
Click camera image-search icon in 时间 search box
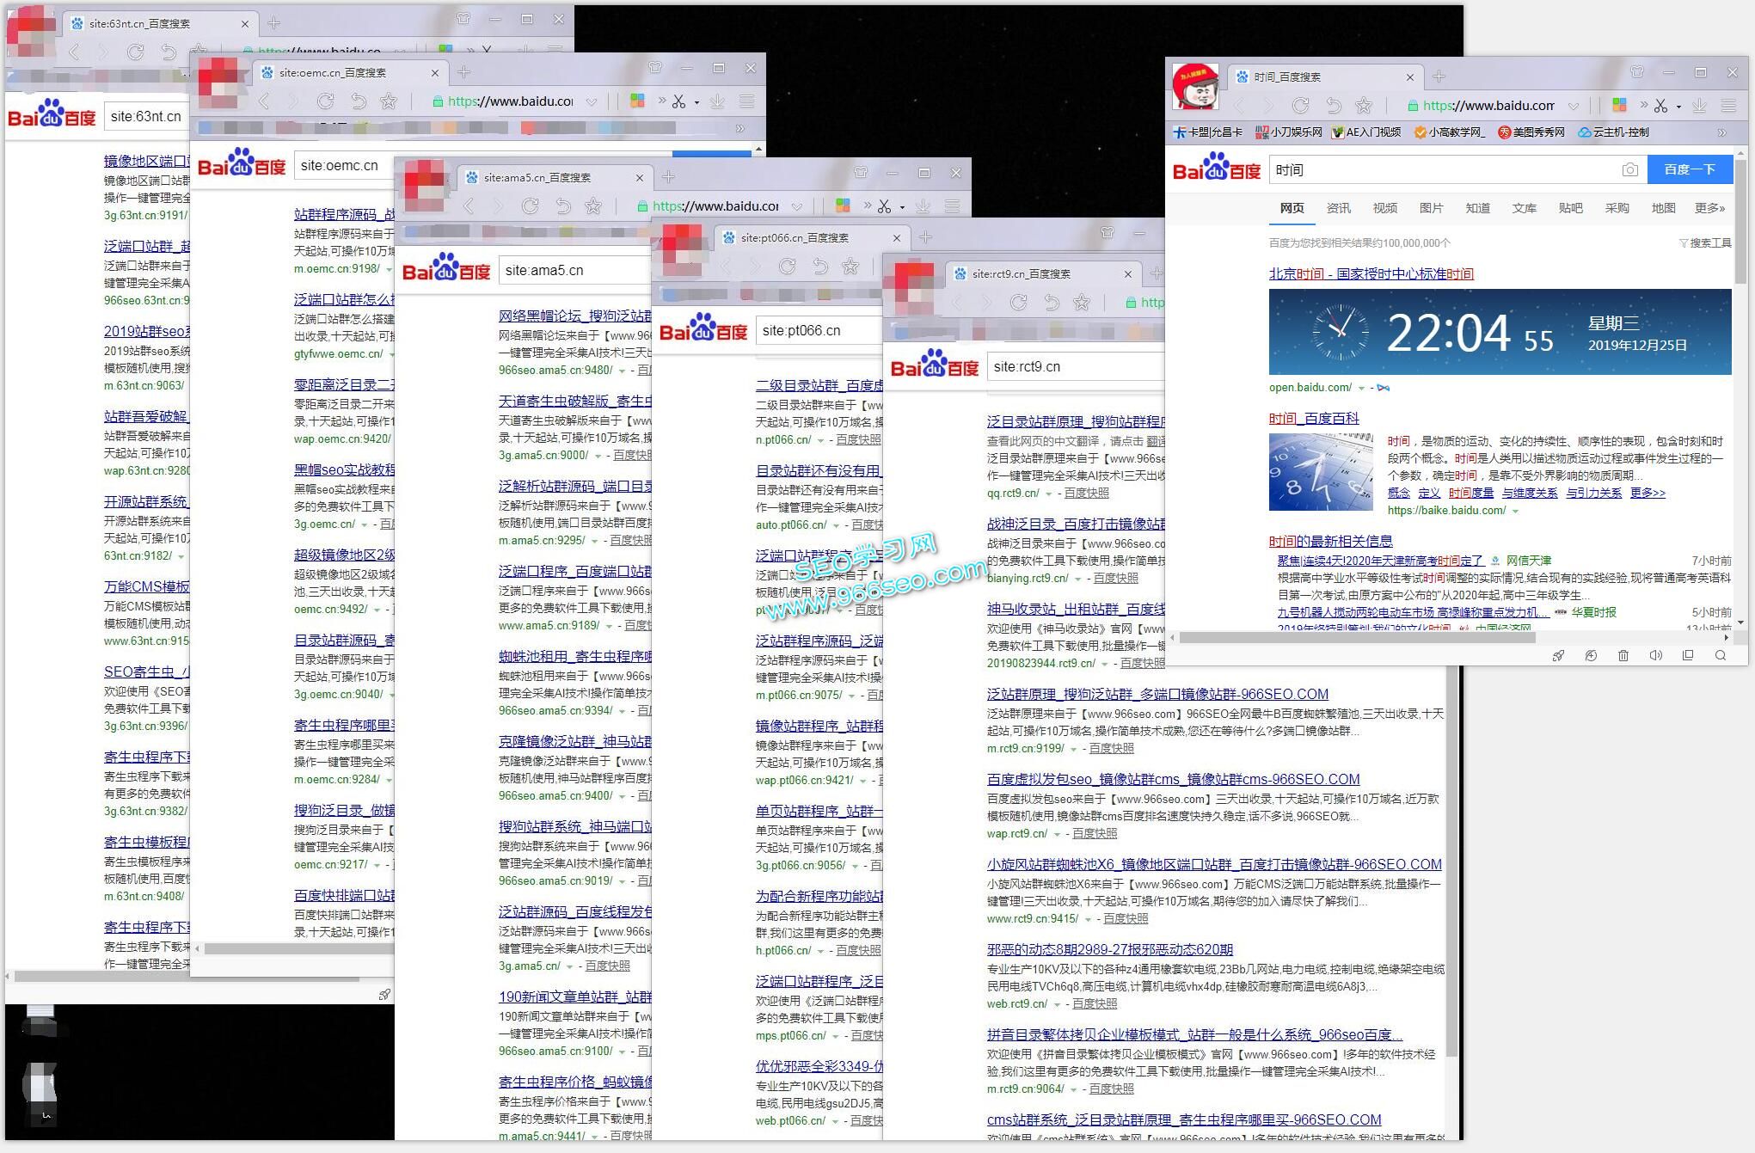coord(1629,170)
